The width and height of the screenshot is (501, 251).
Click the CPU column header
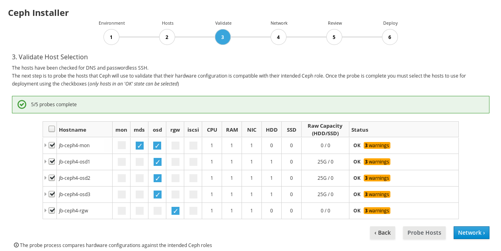point(212,130)
